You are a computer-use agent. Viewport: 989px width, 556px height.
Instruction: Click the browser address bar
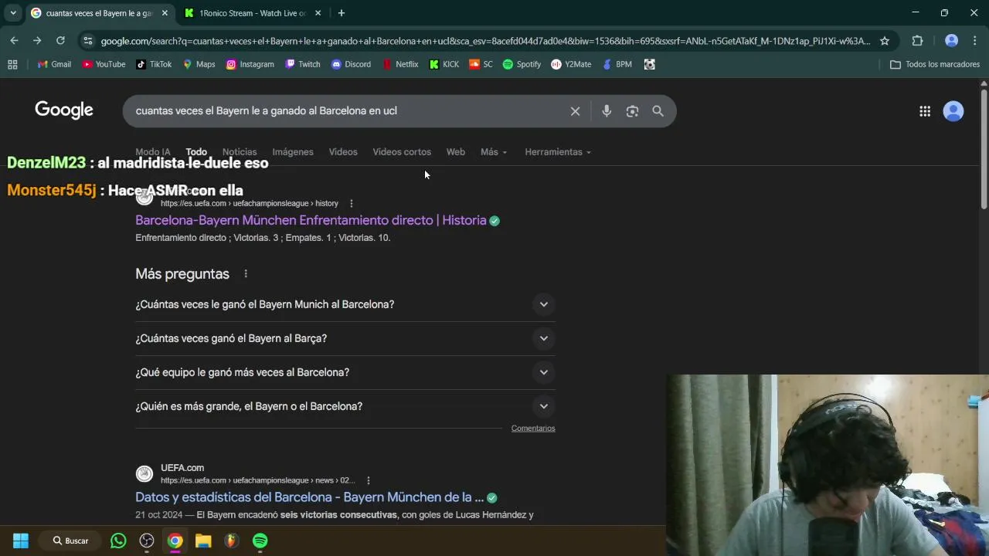(x=485, y=41)
